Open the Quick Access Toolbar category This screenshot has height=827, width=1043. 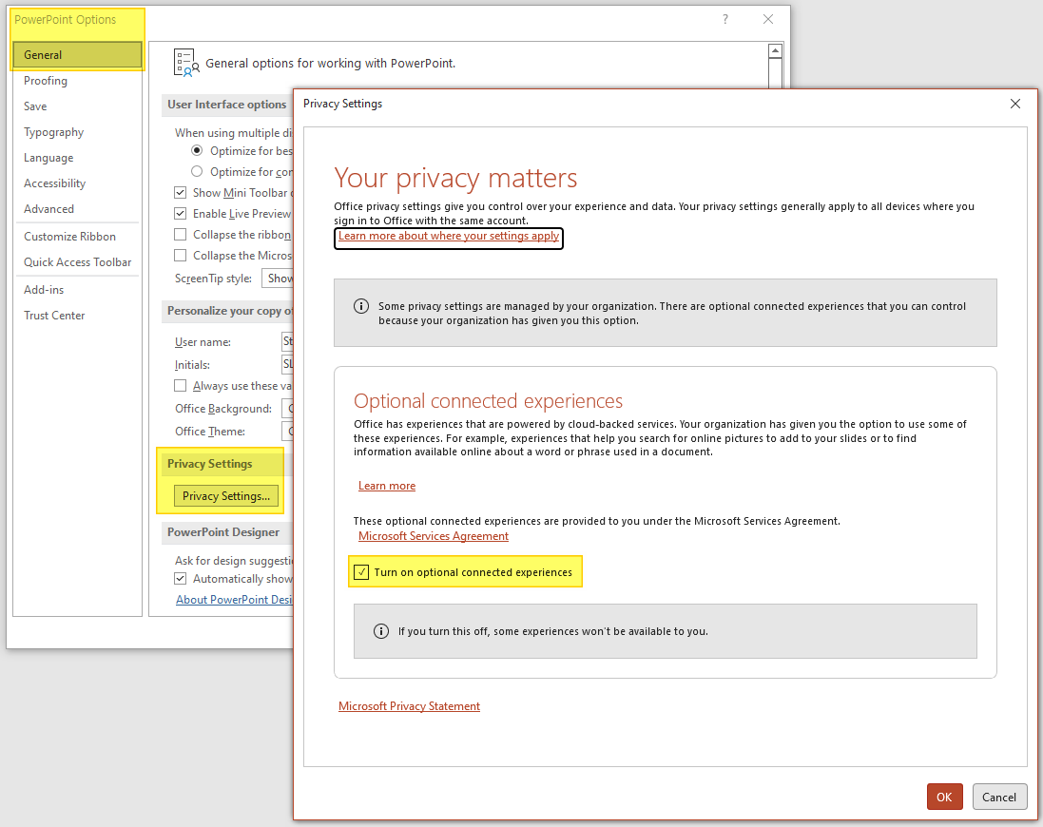click(77, 262)
